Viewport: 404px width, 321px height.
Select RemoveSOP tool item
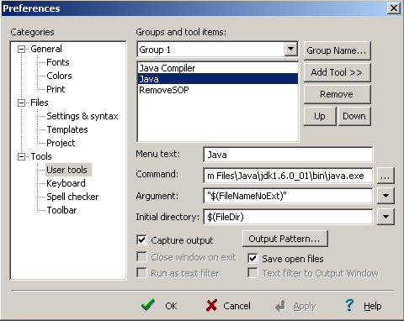tap(217, 90)
